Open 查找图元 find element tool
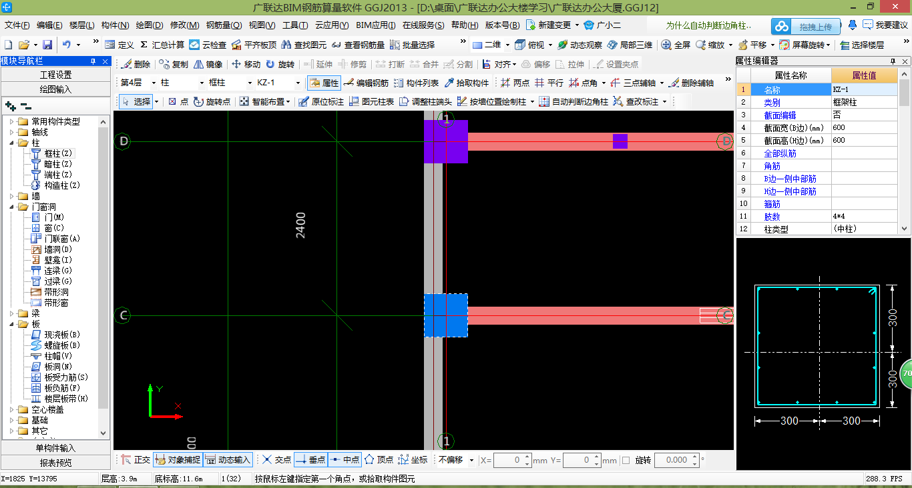The height and width of the screenshot is (488, 912). (304, 45)
